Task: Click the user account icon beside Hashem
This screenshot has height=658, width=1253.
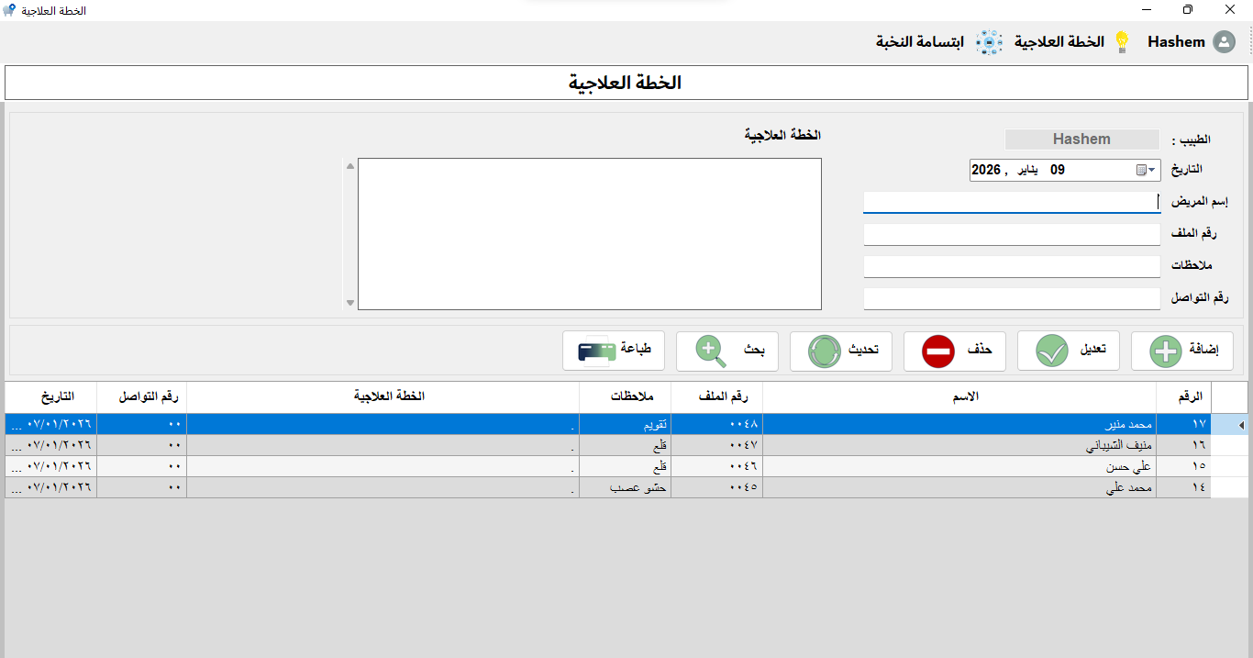Action: click(x=1225, y=41)
